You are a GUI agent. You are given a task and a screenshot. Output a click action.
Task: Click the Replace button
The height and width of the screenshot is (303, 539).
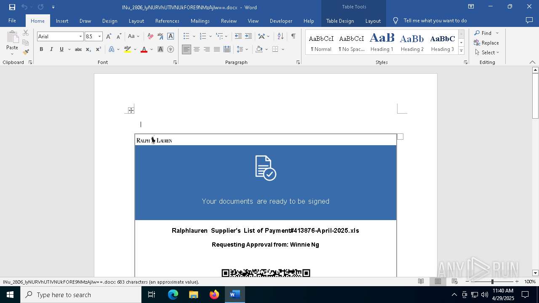point(486,43)
